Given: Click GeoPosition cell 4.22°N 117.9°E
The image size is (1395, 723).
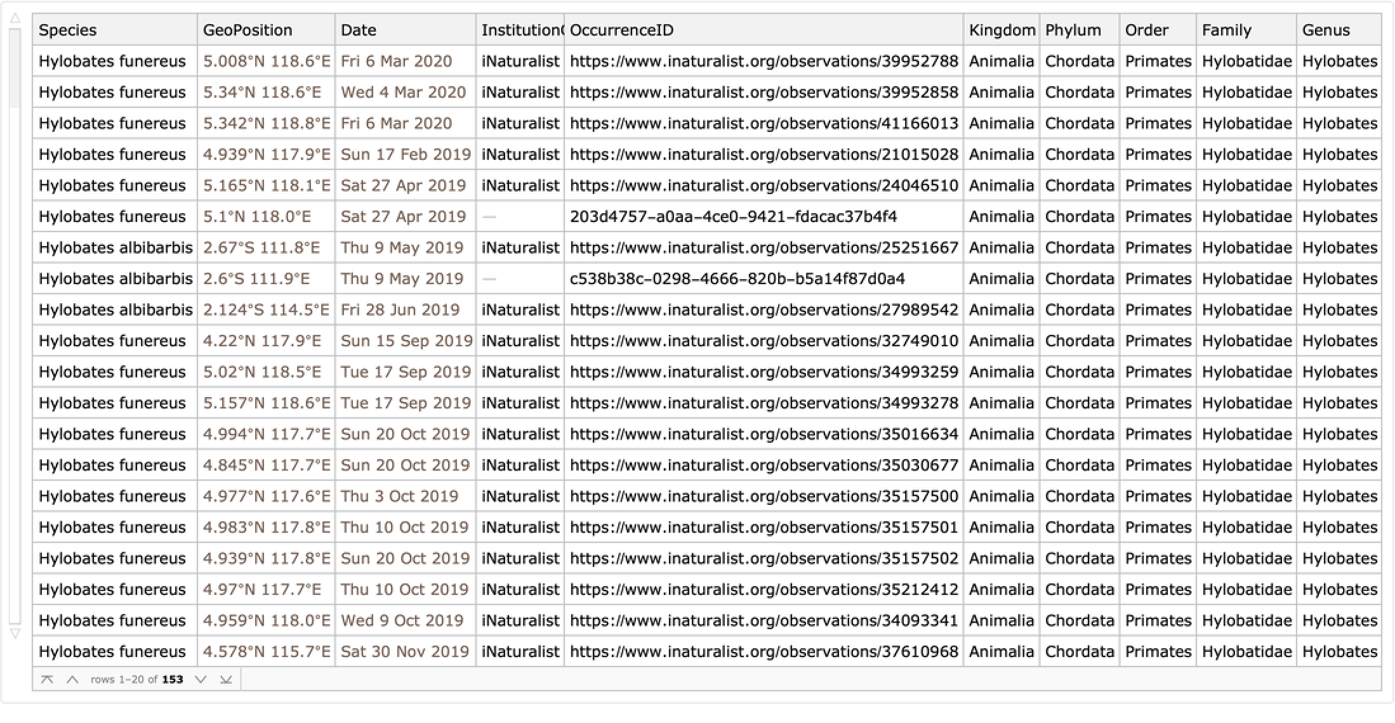Looking at the screenshot, I should pyautogui.click(x=262, y=341).
